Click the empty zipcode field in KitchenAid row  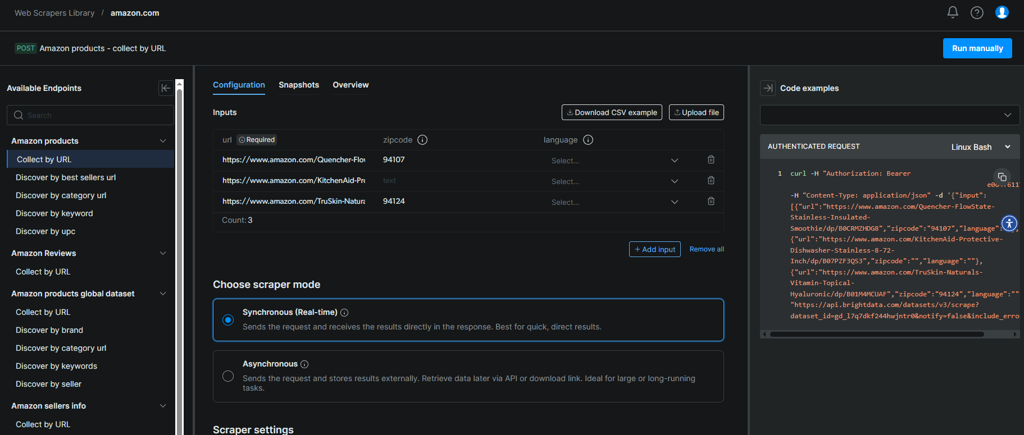(x=455, y=181)
